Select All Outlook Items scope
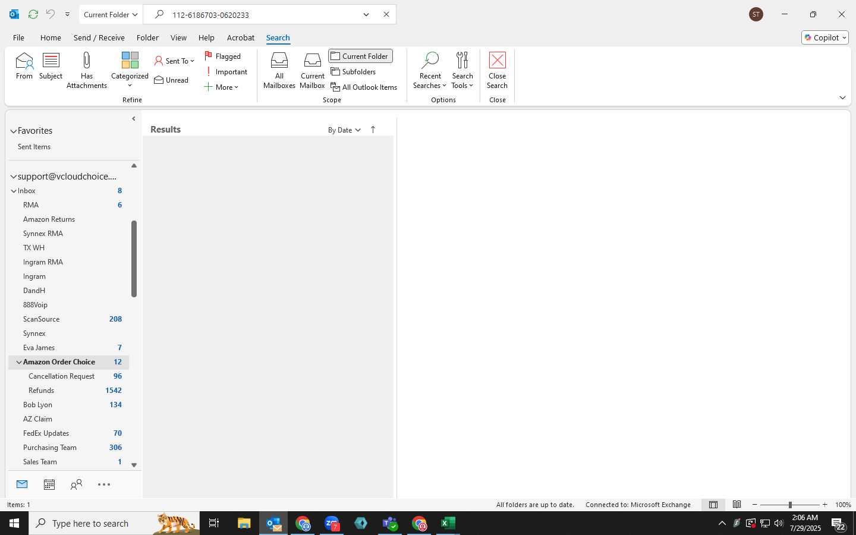Viewport: 856px width, 535px height. tap(364, 87)
